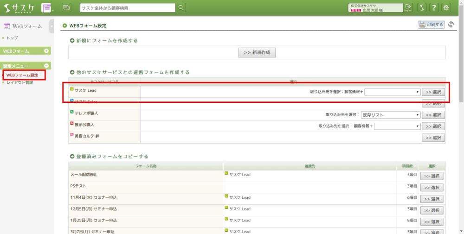Click the サスケ Lead service icon
The height and width of the screenshot is (234, 464).
pyautogui.click(x=71, y=89)
